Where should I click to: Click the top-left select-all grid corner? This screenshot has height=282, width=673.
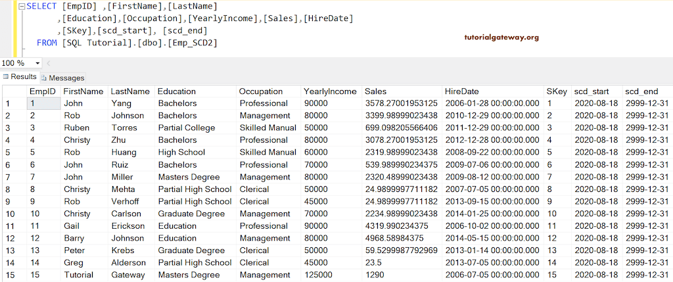pyautogui.click(x=13, y=91)
